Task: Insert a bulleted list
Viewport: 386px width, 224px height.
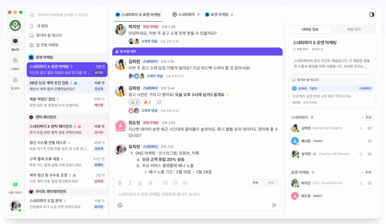Action: [x=175, y=183]
